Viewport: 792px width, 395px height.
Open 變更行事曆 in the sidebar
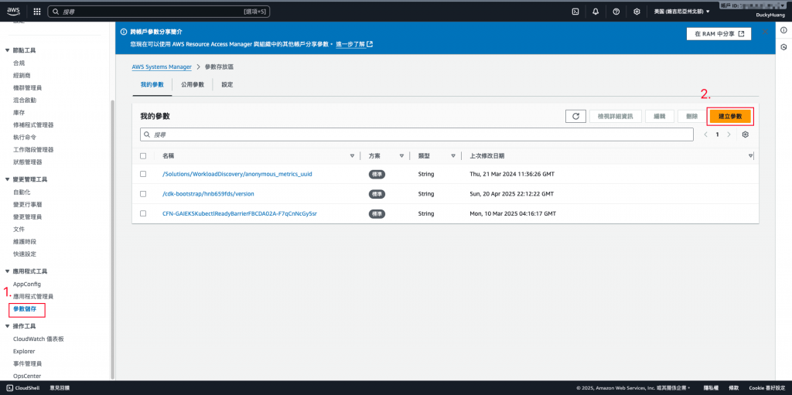click(x=27, y=205)
